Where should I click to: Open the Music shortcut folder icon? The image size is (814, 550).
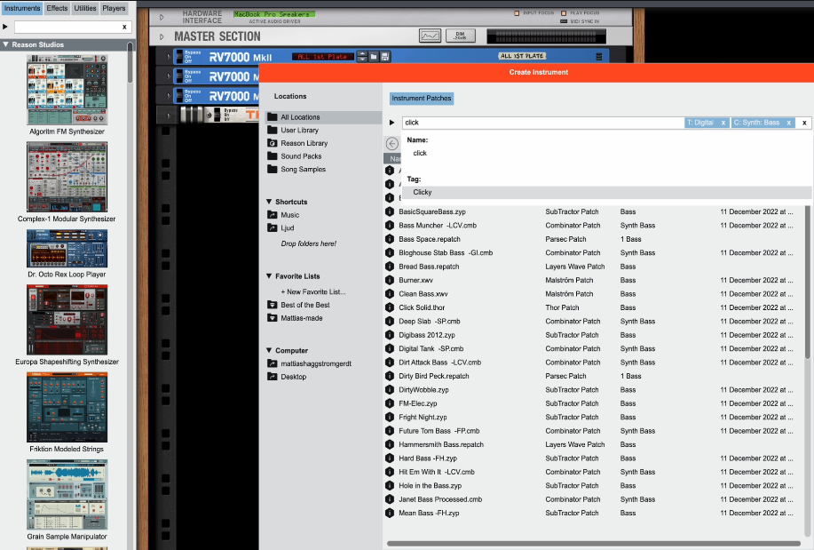tap(272, 215)
